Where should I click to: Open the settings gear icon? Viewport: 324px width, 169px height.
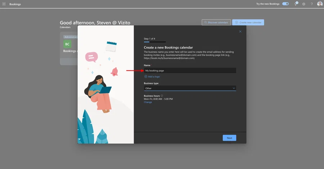point(303,4)
